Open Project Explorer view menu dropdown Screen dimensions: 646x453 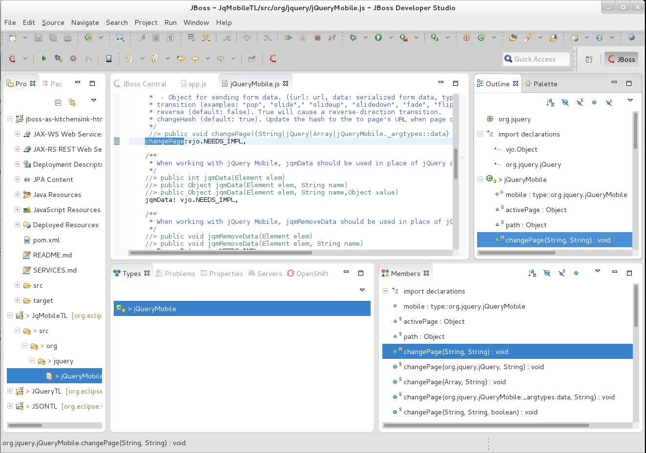click(x=93, y=100)
